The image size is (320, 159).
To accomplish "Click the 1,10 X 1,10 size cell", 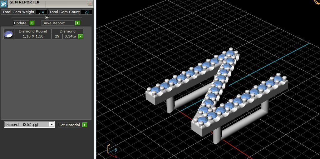I will 33,36.
